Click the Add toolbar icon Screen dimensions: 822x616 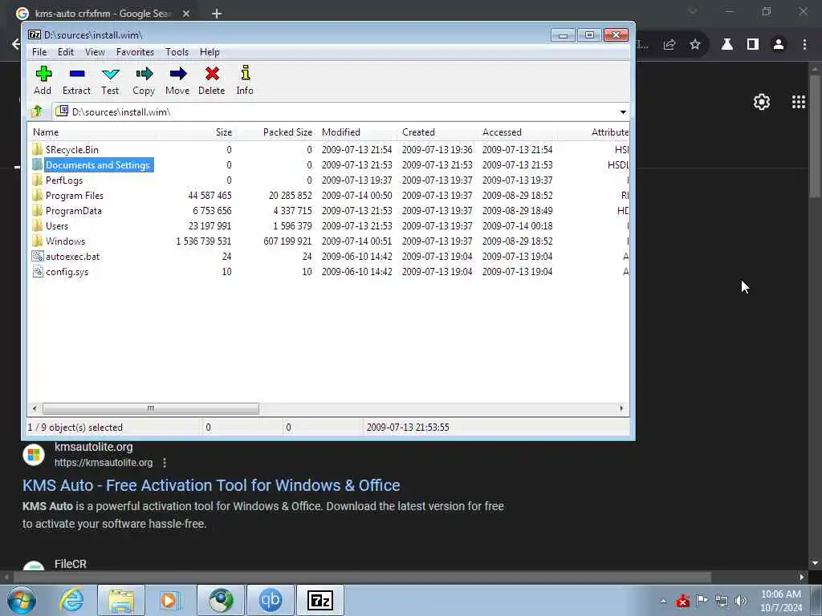click(43, 80)
